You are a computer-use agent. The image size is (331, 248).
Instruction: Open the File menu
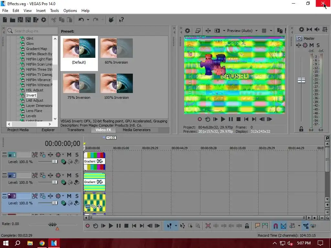click(5, 11)
